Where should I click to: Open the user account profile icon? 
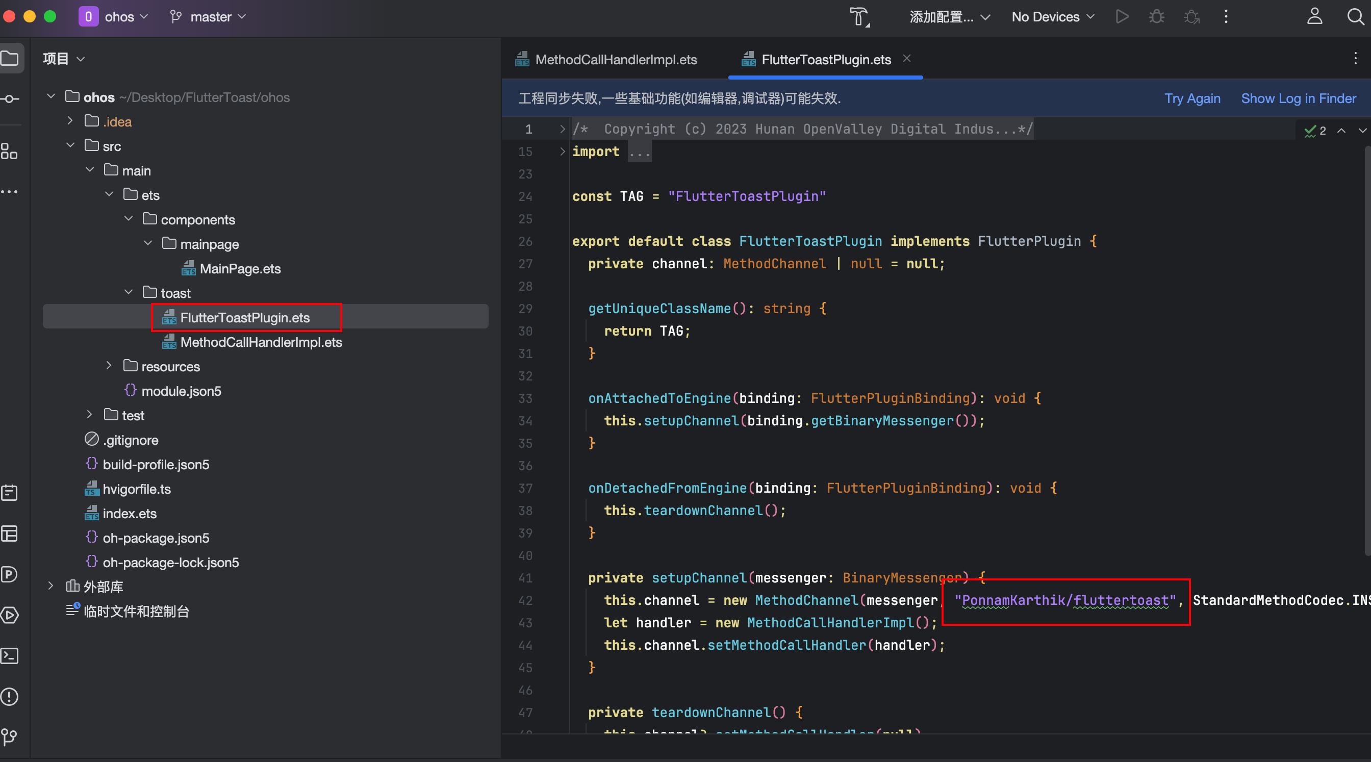[x=1314, y=17]
